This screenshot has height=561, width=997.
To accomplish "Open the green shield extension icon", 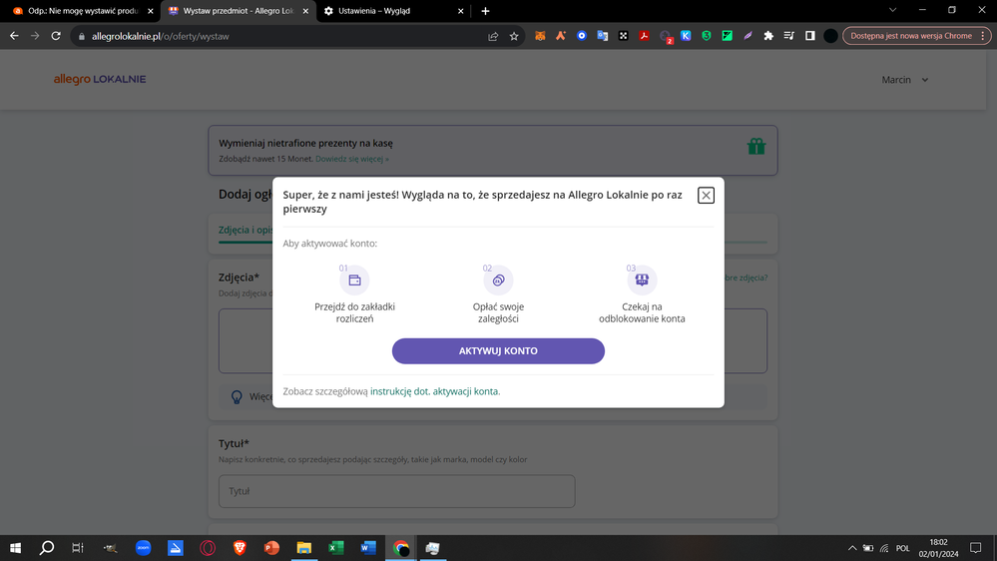I will point(707,36).
